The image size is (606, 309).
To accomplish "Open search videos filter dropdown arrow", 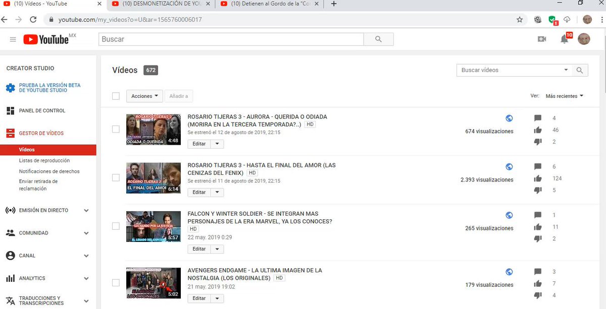I will pos(566,70).
